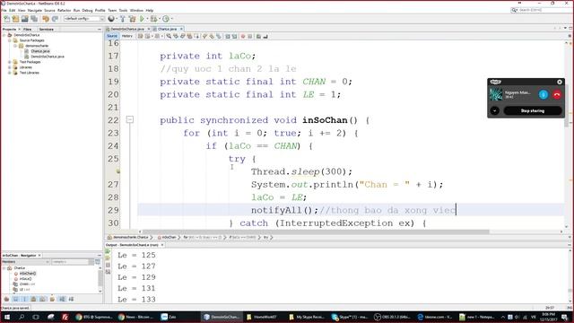Open the Skype call popup logo
The height and width of the screenshot is (323, 574).
(495, 82)
